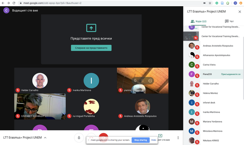The image size is (244, 145).
Task: Toggle the microphone button in the bottom bar
Action: point(79,138)
